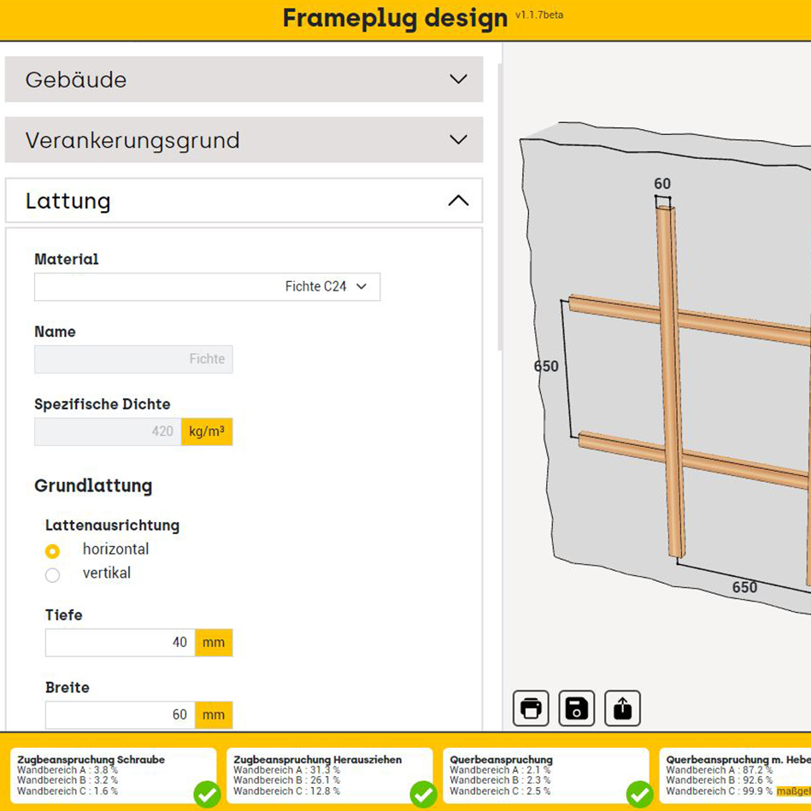The height and width of the screenshot is (811, 811).
Task: Click the Frameplug design title
Action: pos(395,19)
